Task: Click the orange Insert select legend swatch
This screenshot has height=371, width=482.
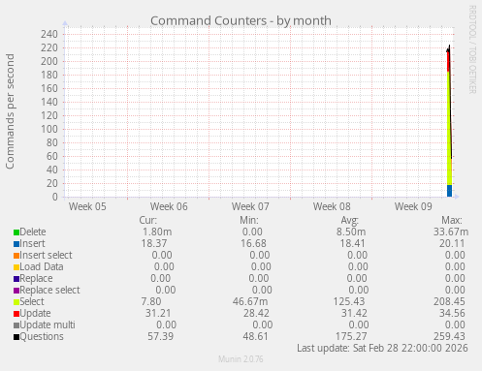Action: point(16,256)
